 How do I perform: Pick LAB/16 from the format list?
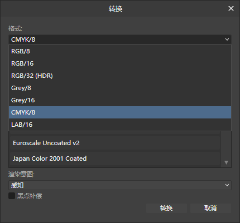[120, 125]
